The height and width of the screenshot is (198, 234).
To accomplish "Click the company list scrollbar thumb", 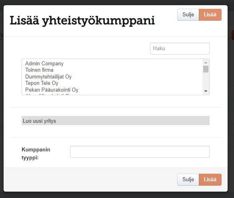I will [206, 69].
